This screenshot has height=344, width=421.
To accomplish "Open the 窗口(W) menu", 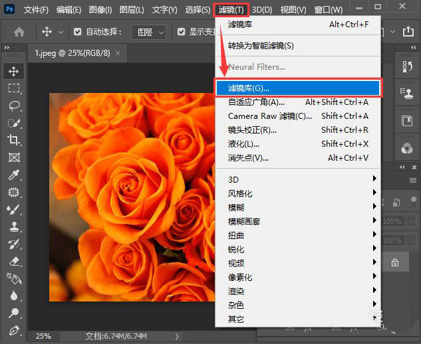I will click(x=329, y=10).
